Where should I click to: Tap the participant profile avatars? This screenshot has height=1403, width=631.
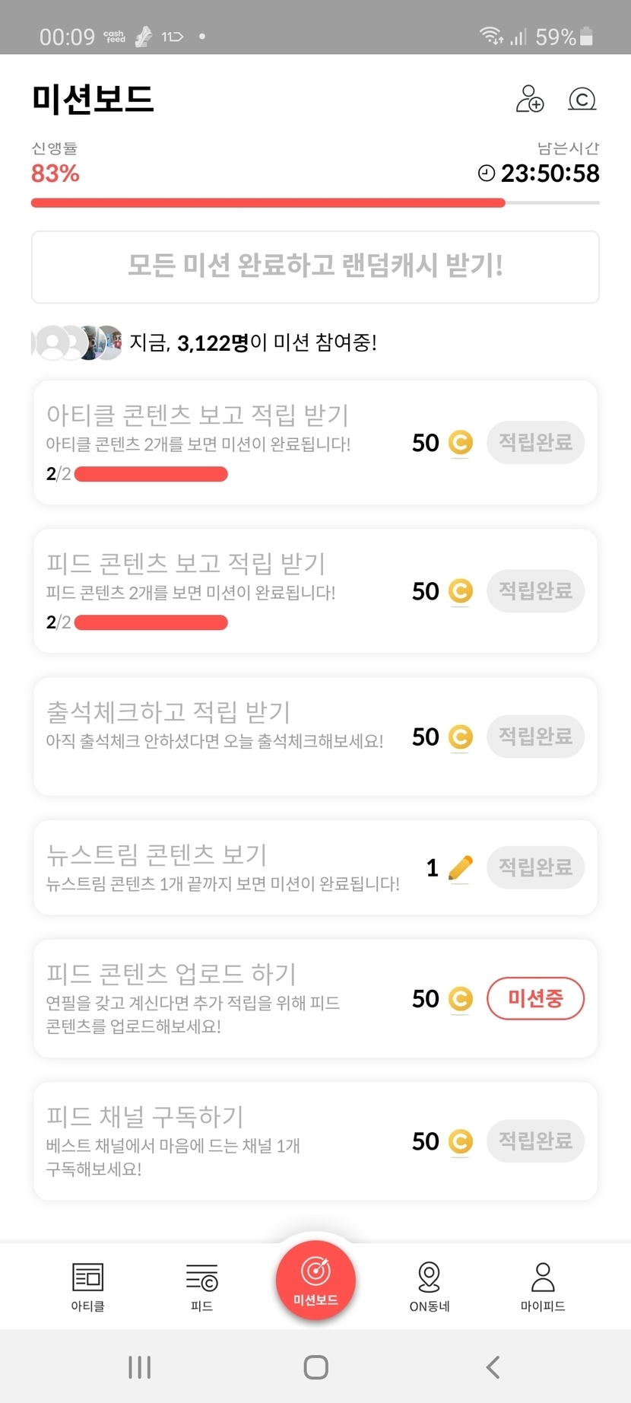pyautogui.click(x=78, y=343)
